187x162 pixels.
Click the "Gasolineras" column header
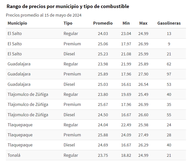point(169,23)
